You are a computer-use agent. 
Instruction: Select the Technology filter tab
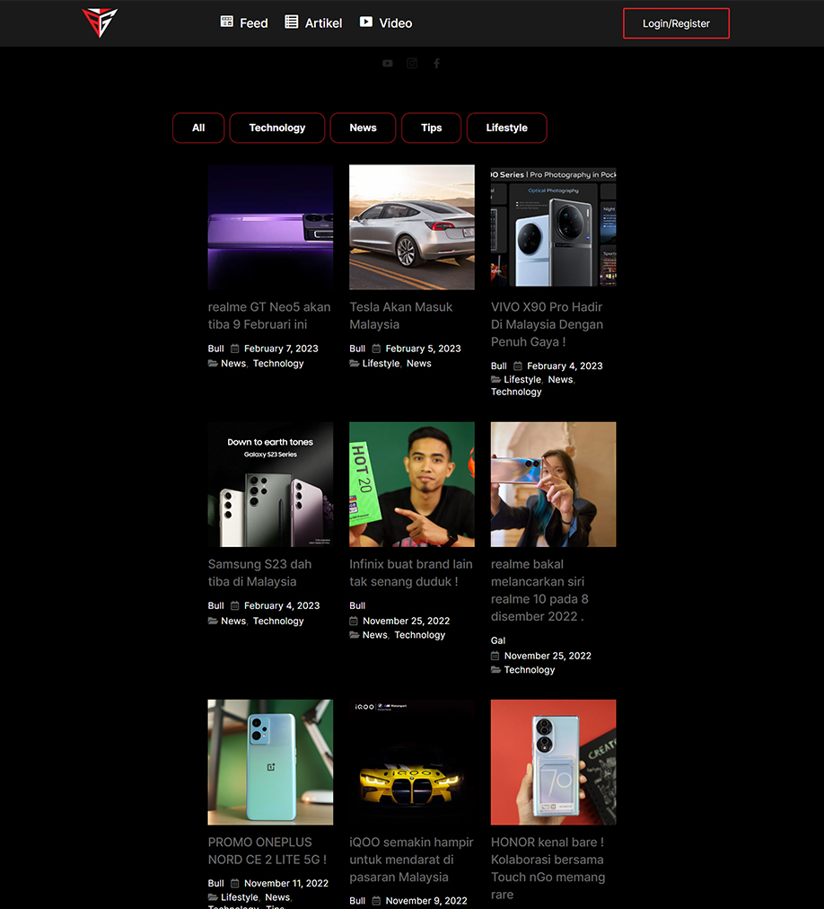pos(276,128)
